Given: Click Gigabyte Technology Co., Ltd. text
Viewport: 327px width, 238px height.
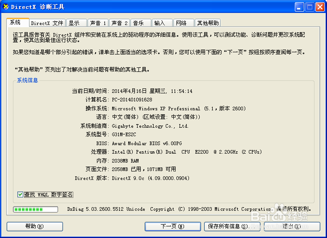Looking at the screenshot, I should tap(150, 126).
